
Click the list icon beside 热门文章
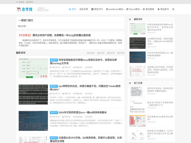point(130,83)
